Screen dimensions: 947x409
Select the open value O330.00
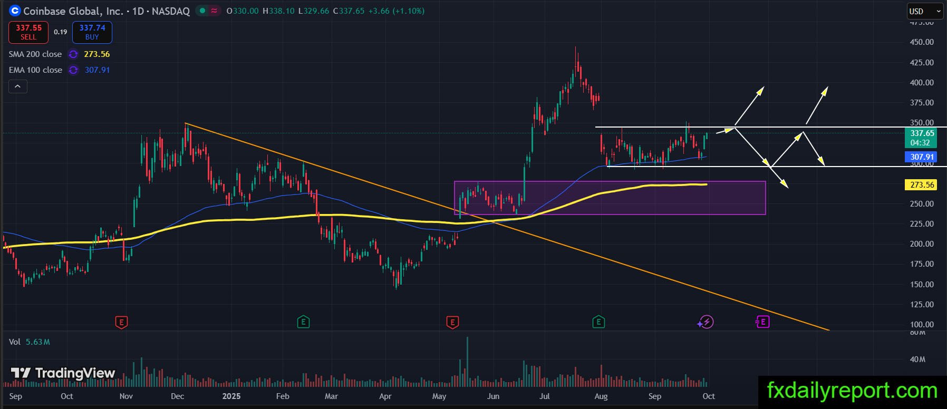click(243, 11)
